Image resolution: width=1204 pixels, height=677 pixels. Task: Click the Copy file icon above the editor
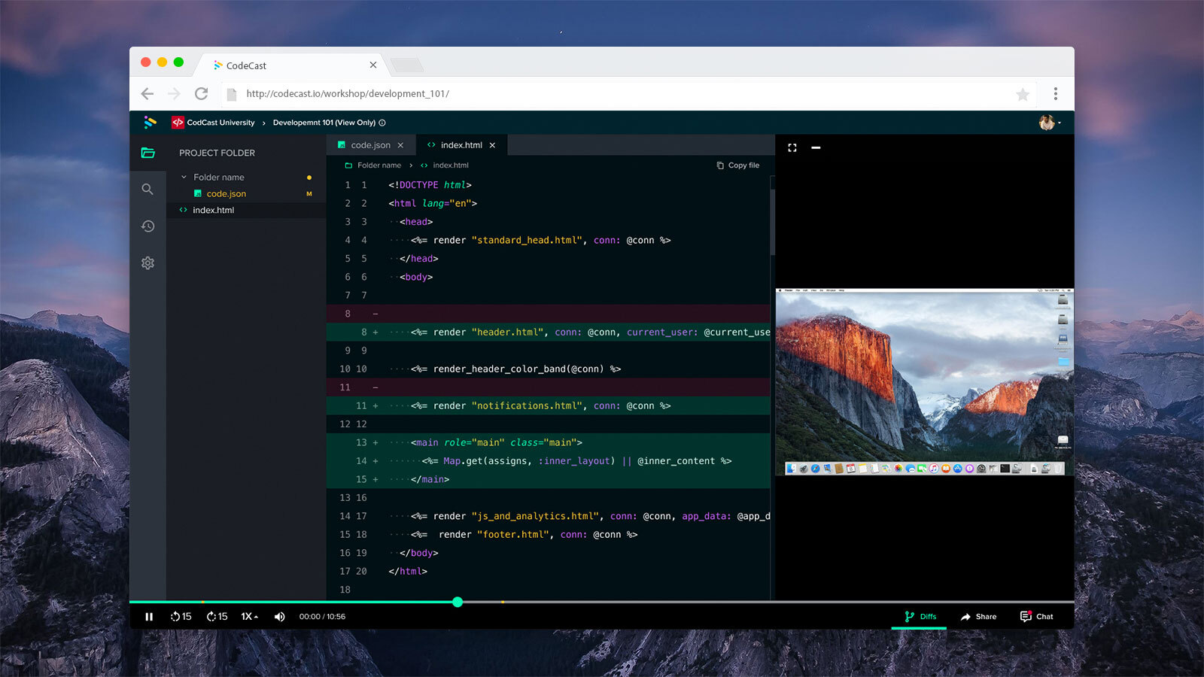click(720, 165)
